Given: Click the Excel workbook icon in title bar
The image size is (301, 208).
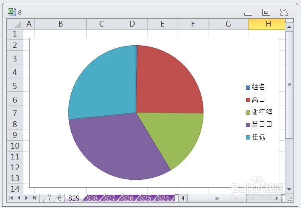Looking at the screenshot, I should point(12,12).
